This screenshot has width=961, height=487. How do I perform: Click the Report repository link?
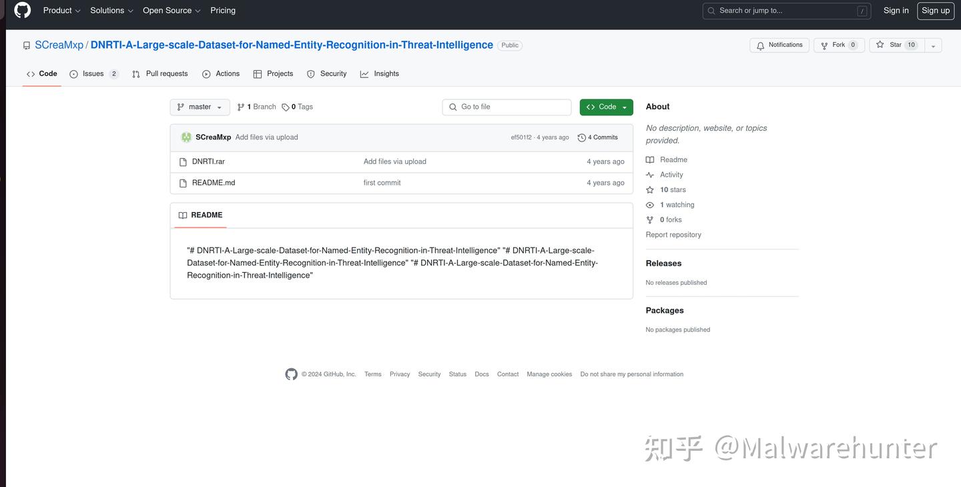coord(673,235)
